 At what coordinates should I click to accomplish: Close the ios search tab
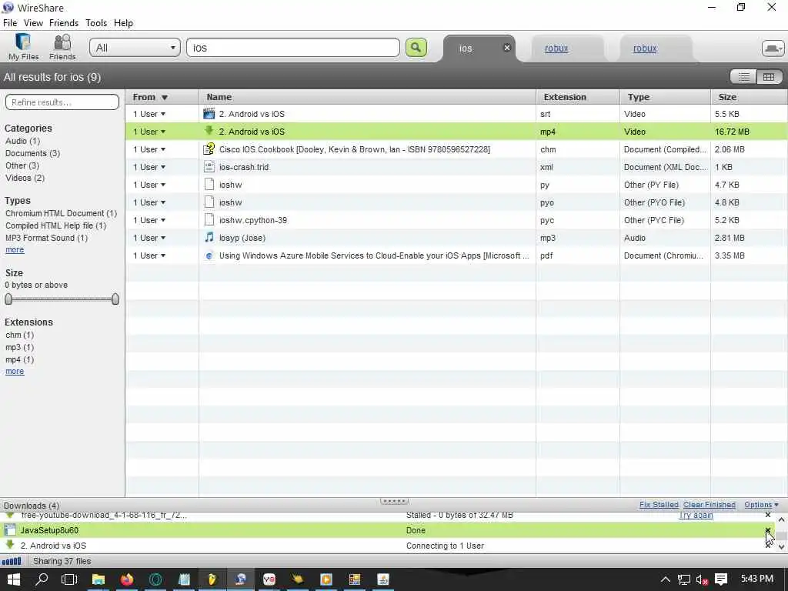507,47
